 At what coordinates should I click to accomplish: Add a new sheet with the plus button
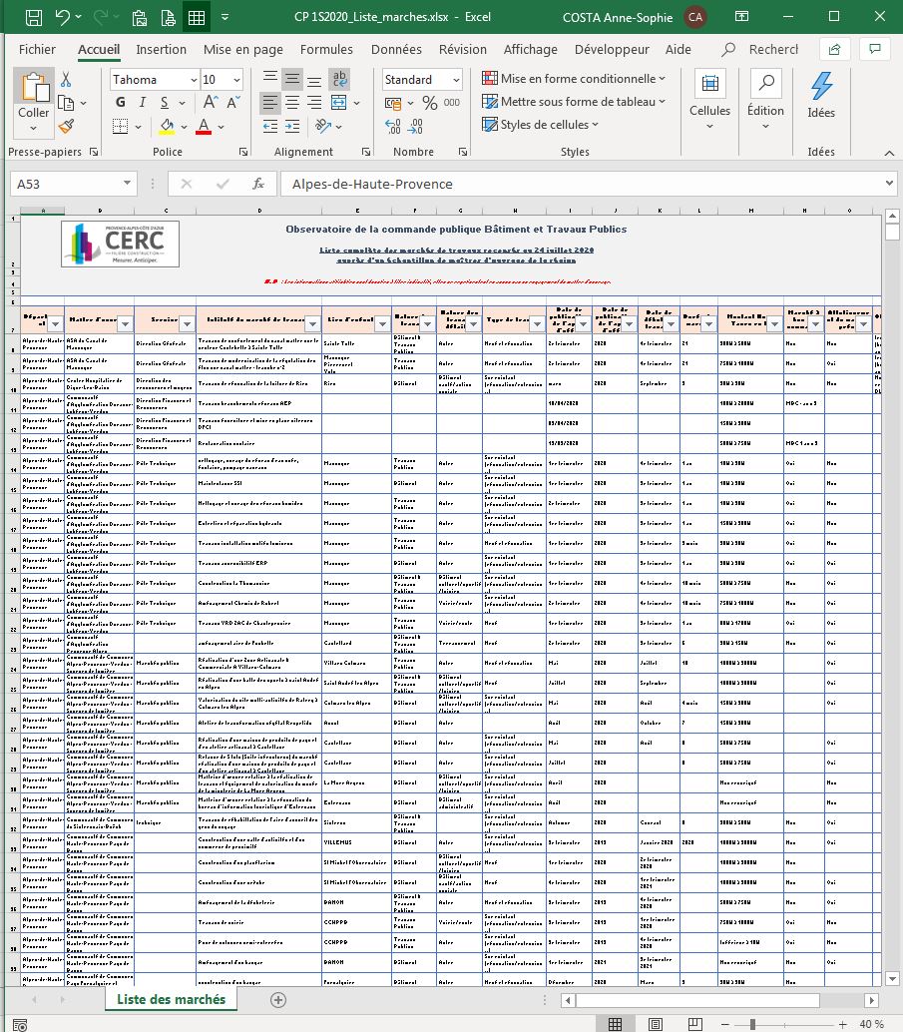[x=278, y=1000]
